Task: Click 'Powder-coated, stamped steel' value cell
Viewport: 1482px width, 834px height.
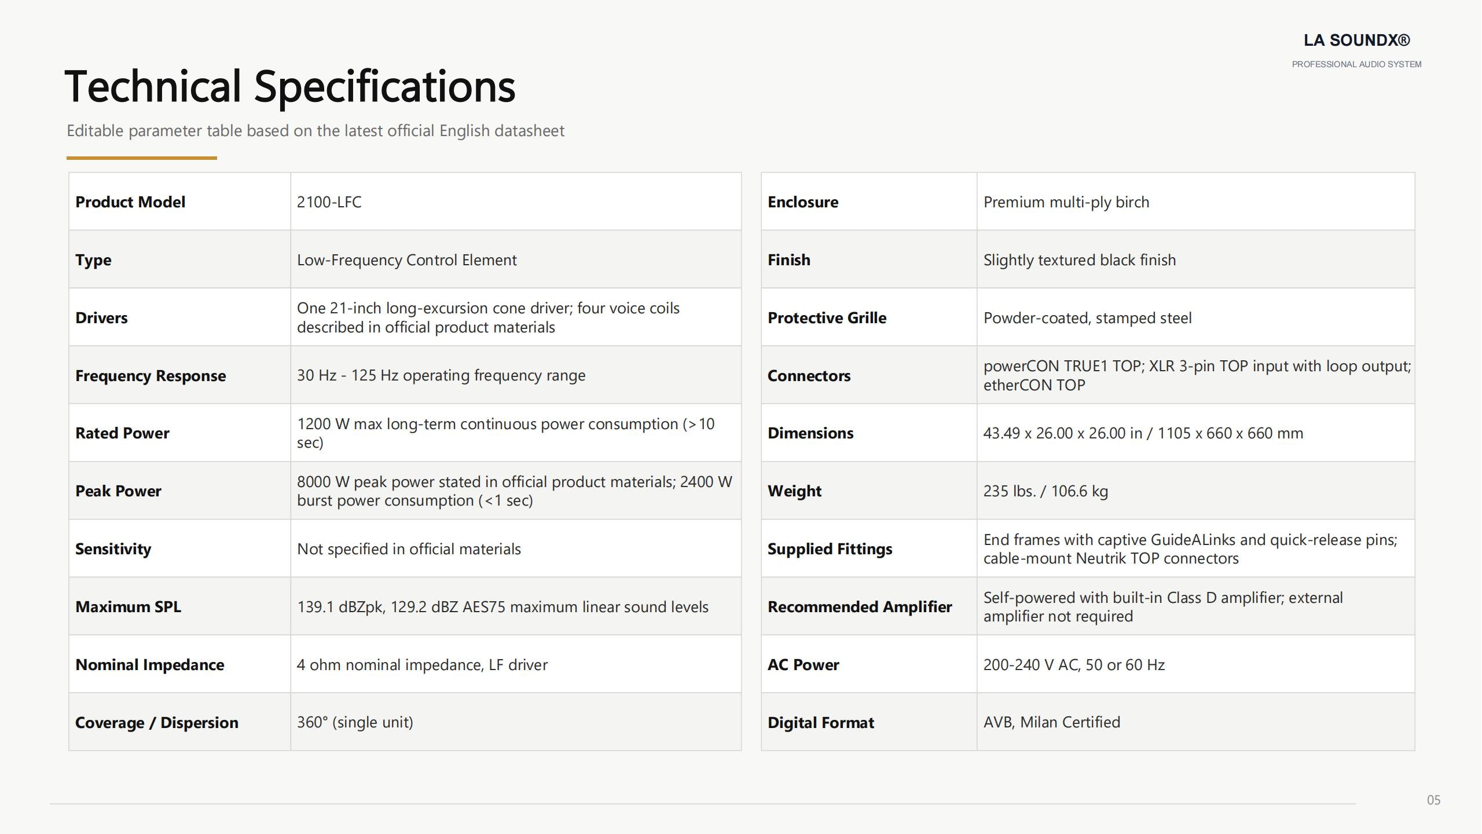Action: [1196, 317]
